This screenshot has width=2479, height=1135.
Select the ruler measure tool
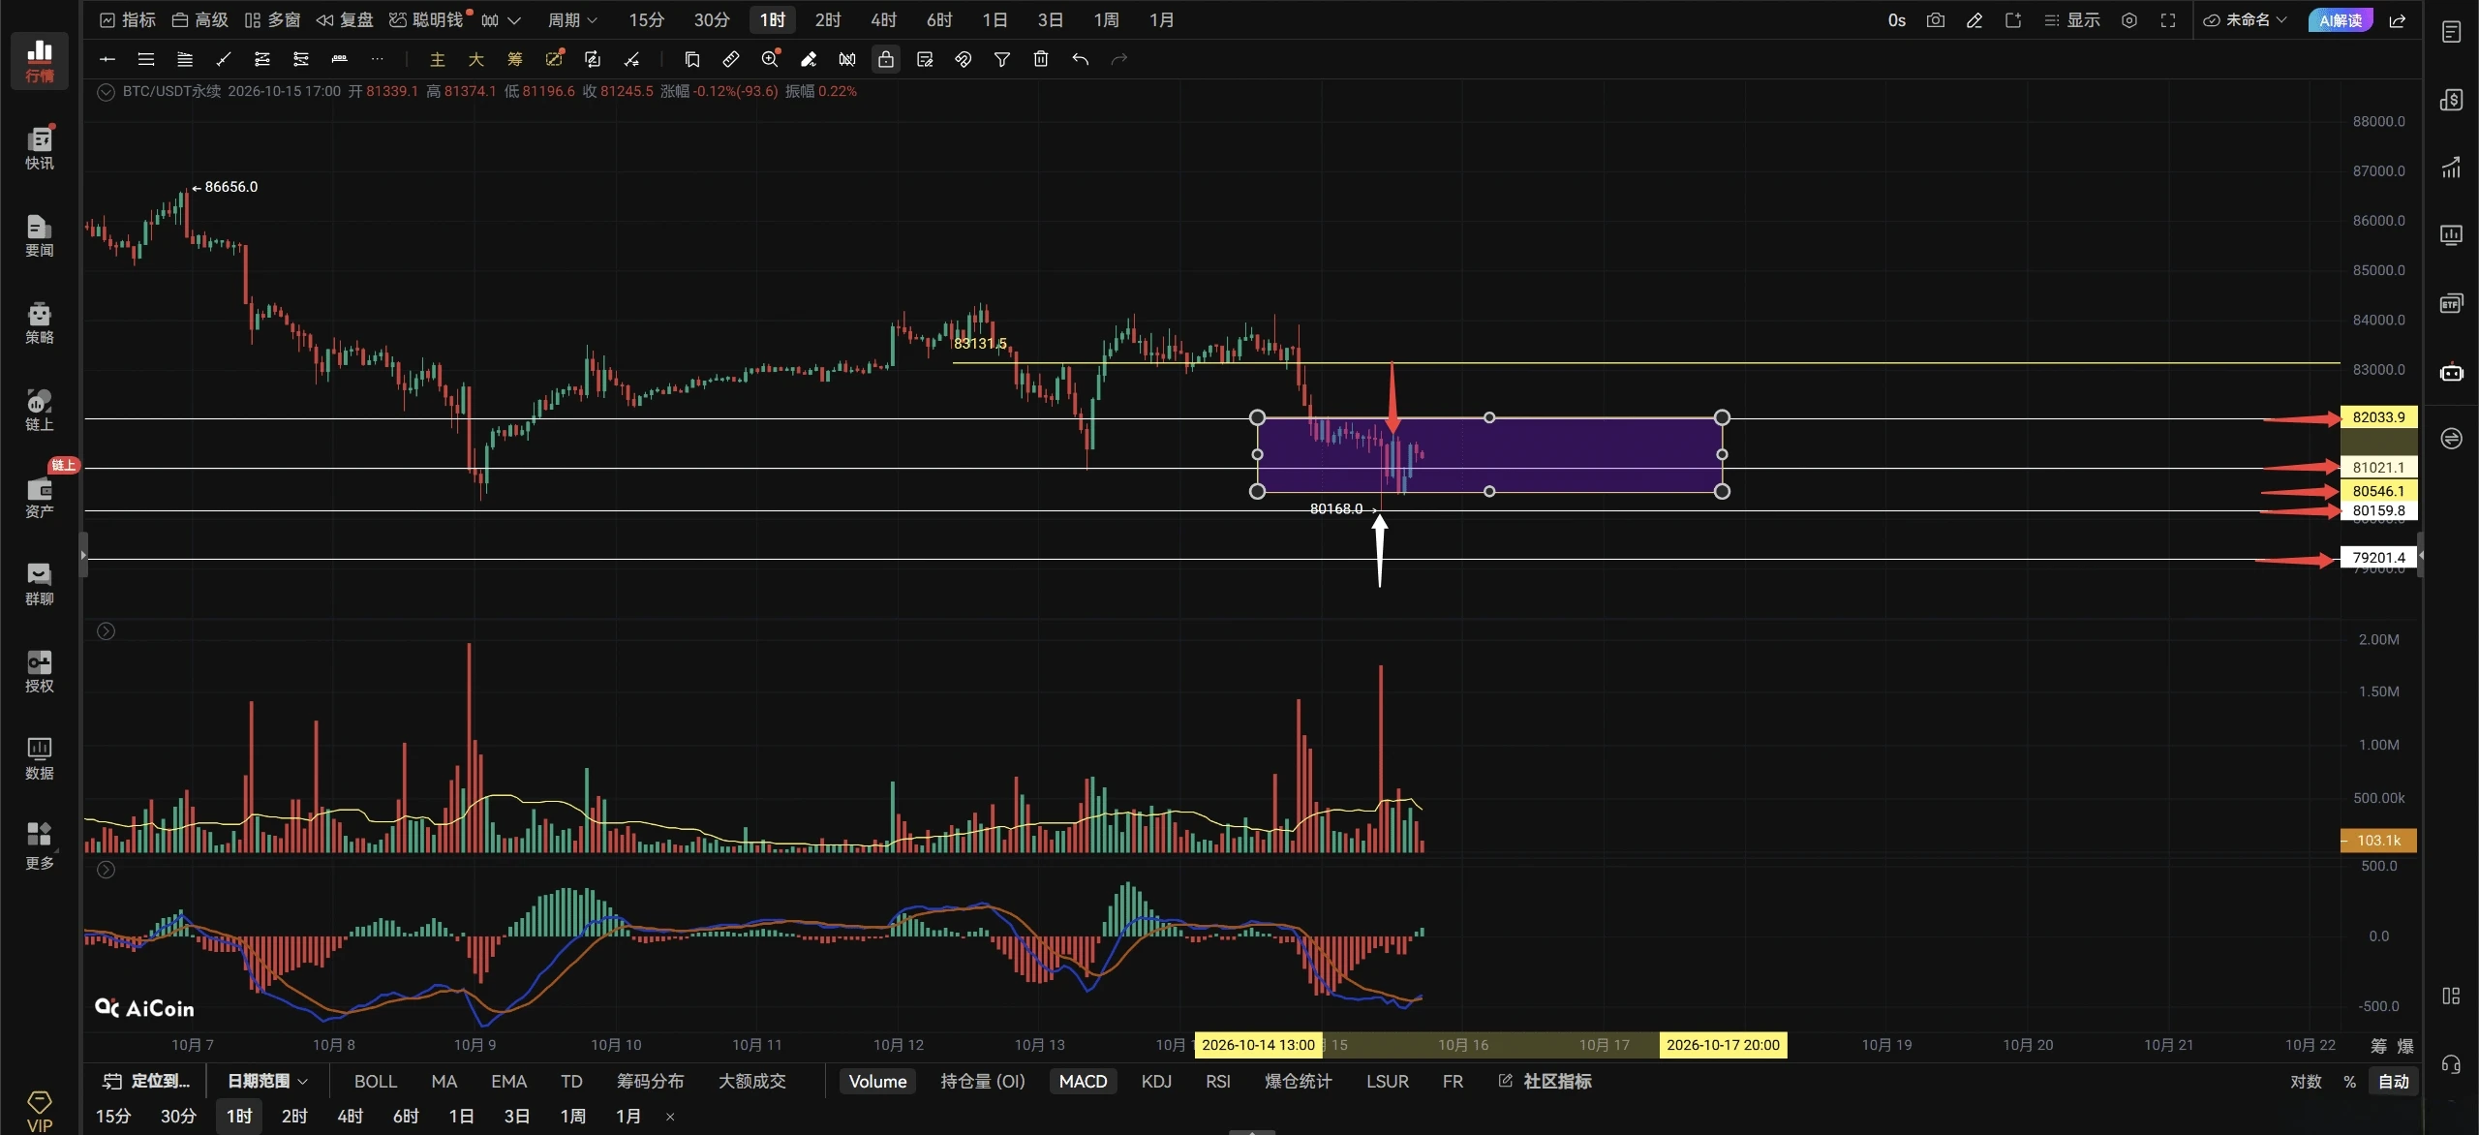(x=731, y=60)
